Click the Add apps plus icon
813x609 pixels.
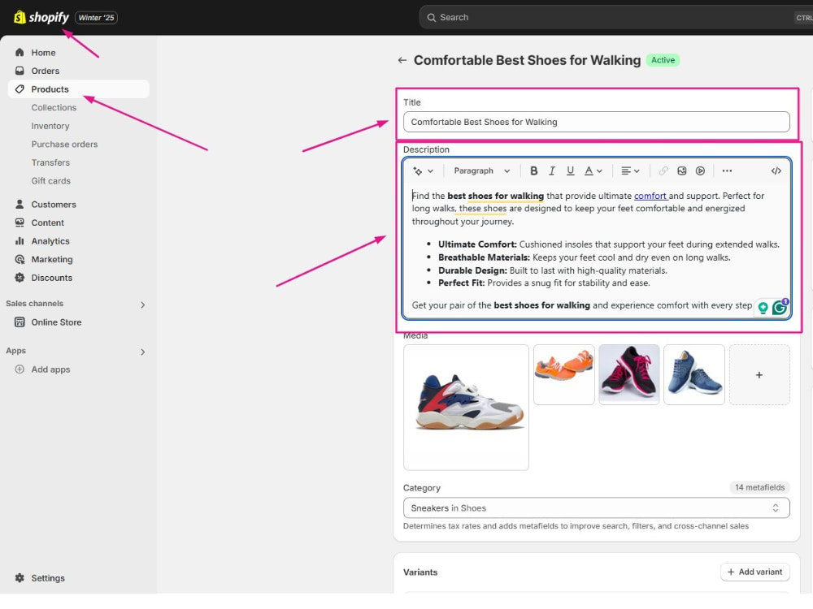coord(20,369)
